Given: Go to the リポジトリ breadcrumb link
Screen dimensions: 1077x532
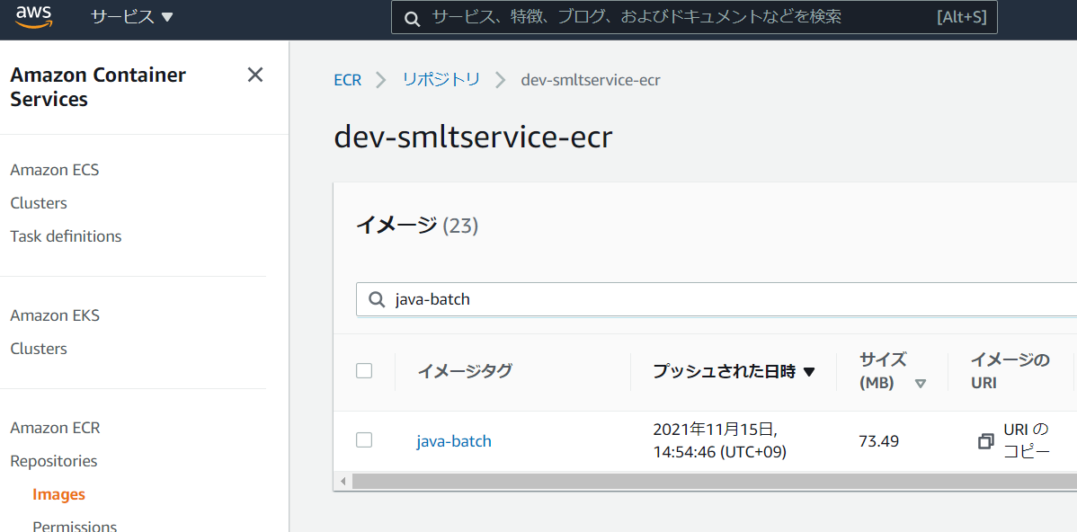Looking at the screenshot, I should [441, 80].
